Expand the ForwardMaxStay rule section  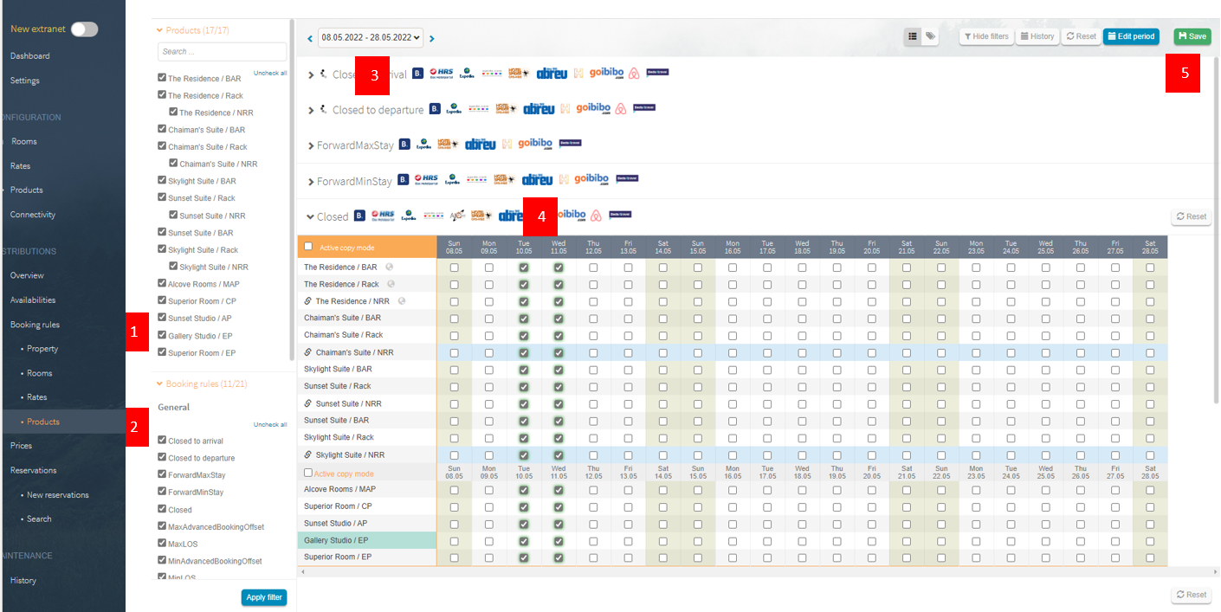click(x=311, y=145)
